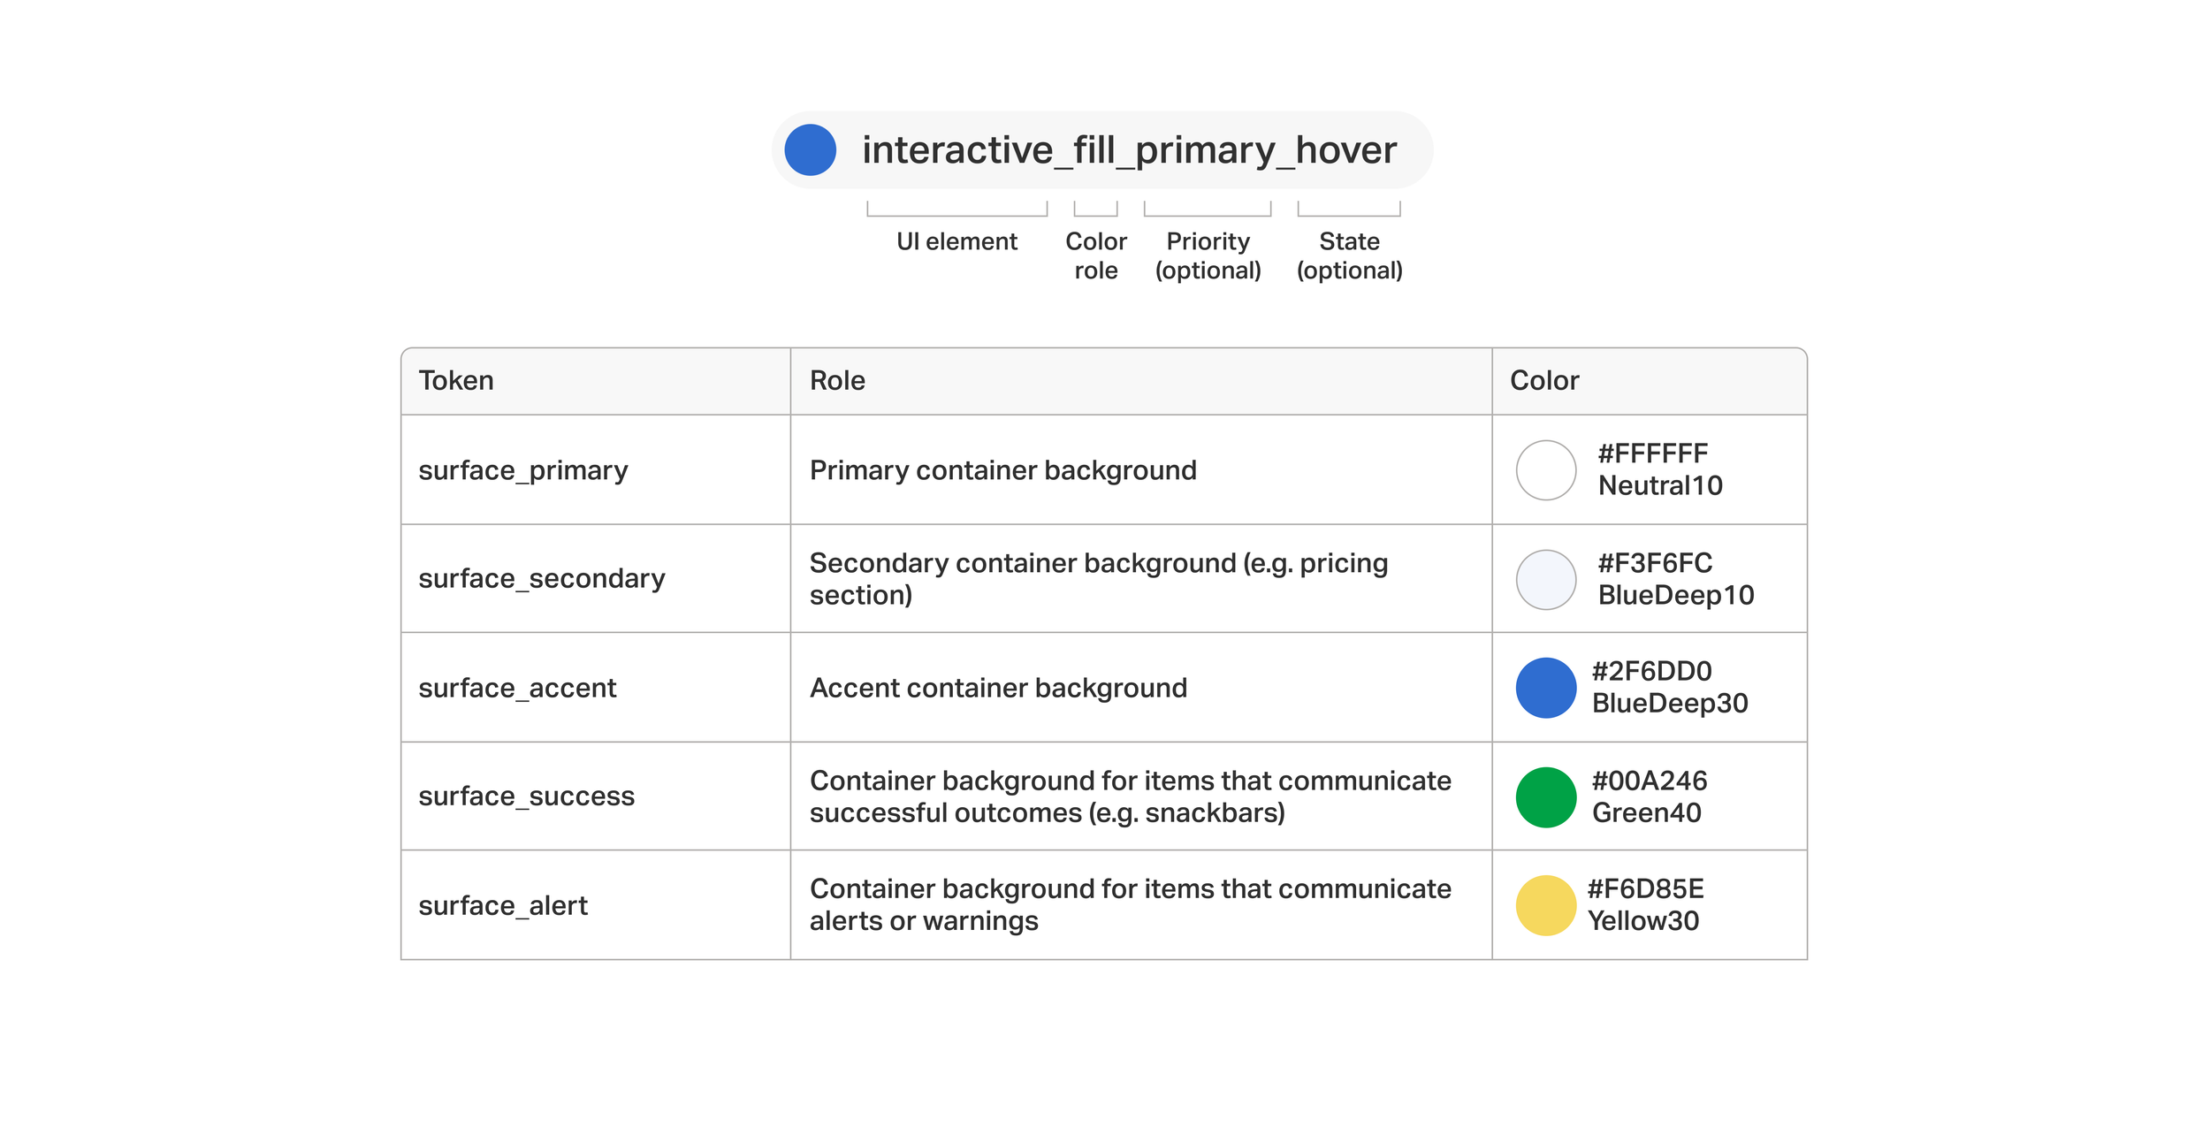Click the #2F6DD0 hex code text
This screenshot has width=2210, height=1143.
point(1651,672)
